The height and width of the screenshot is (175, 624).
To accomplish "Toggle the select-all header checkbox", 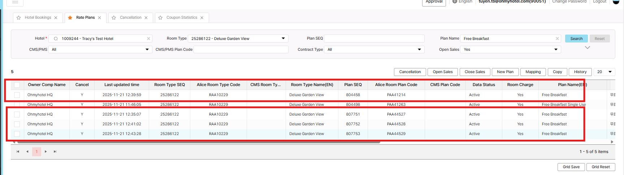I will 17,85.
